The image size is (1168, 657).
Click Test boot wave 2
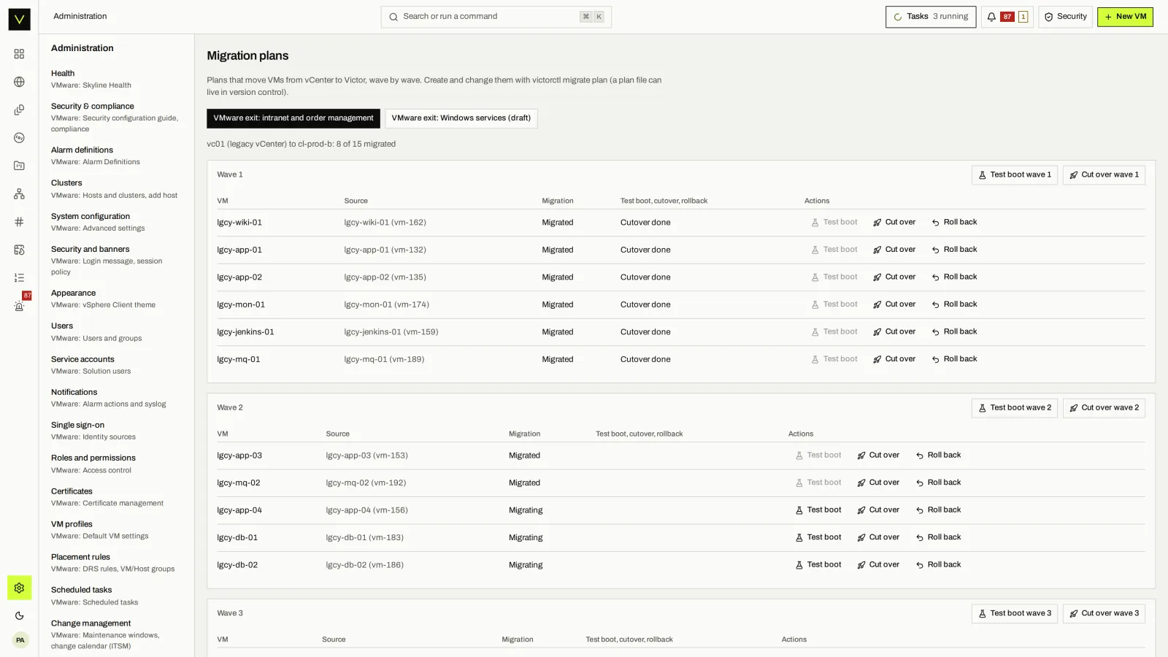tap(1014, 408)
